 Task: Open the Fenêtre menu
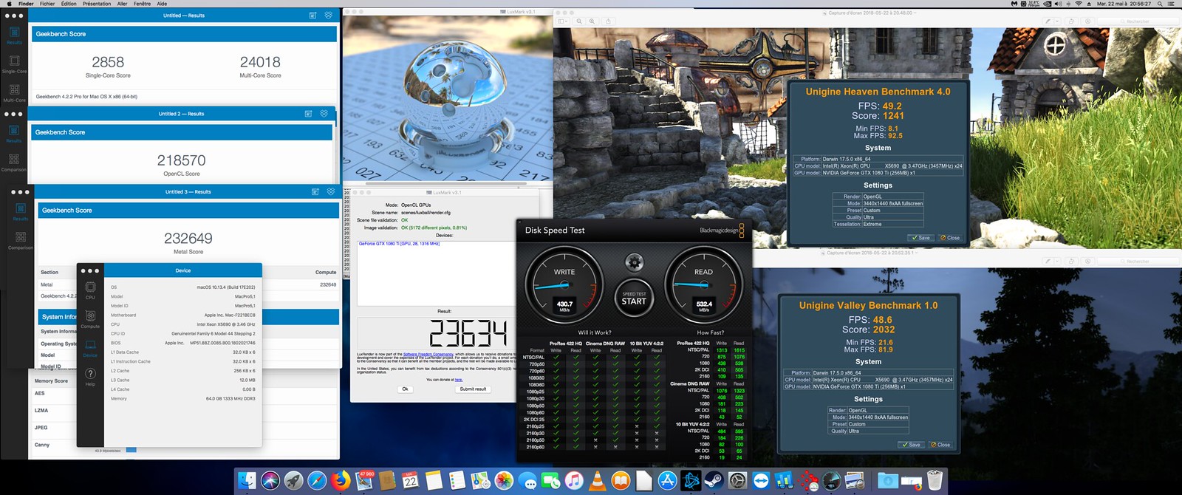point(143,4)
